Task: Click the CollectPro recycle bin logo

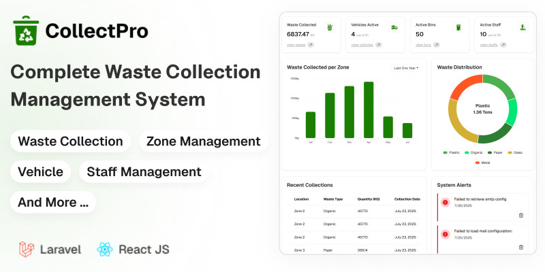Action: click(26, 31)
